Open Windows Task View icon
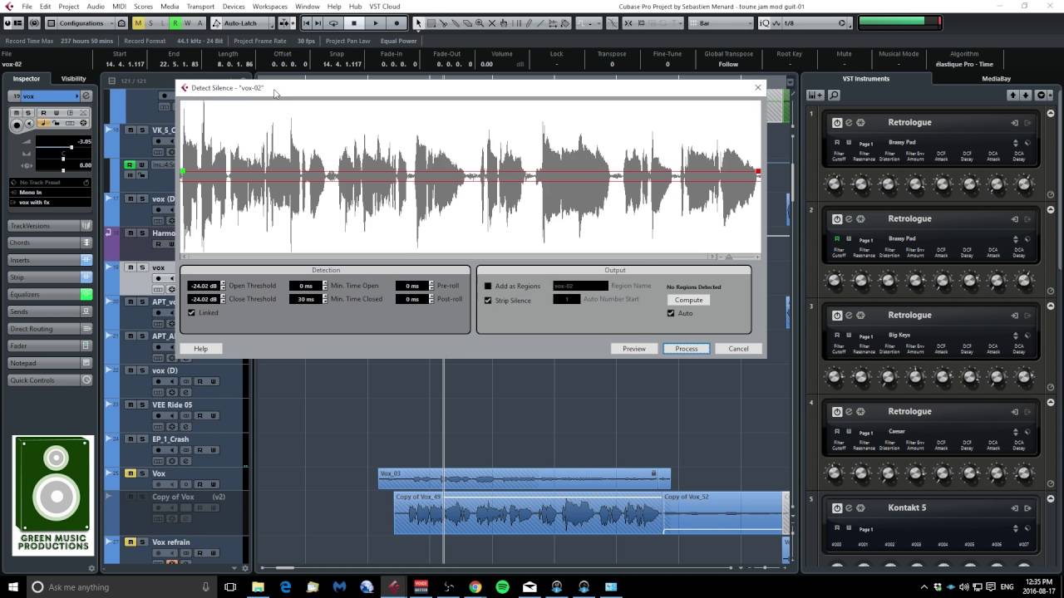The width and height of the screenshot is (1064, 598). [x=230, y=587]
